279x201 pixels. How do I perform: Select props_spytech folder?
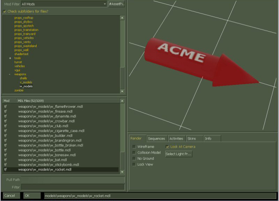pos(24,26)
